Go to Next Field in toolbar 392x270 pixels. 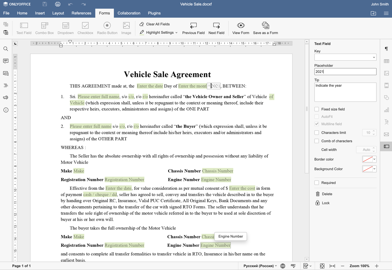[x=216, y=28]
